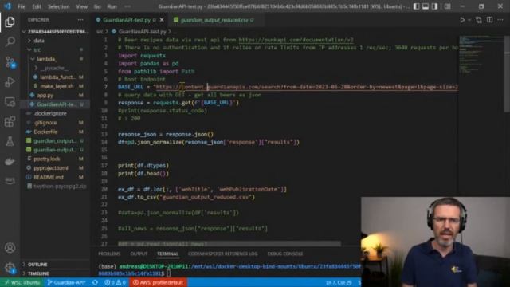Toggle the bottom panel layout
The width and height of the screenshot is (510, 287).
(426, 6)
